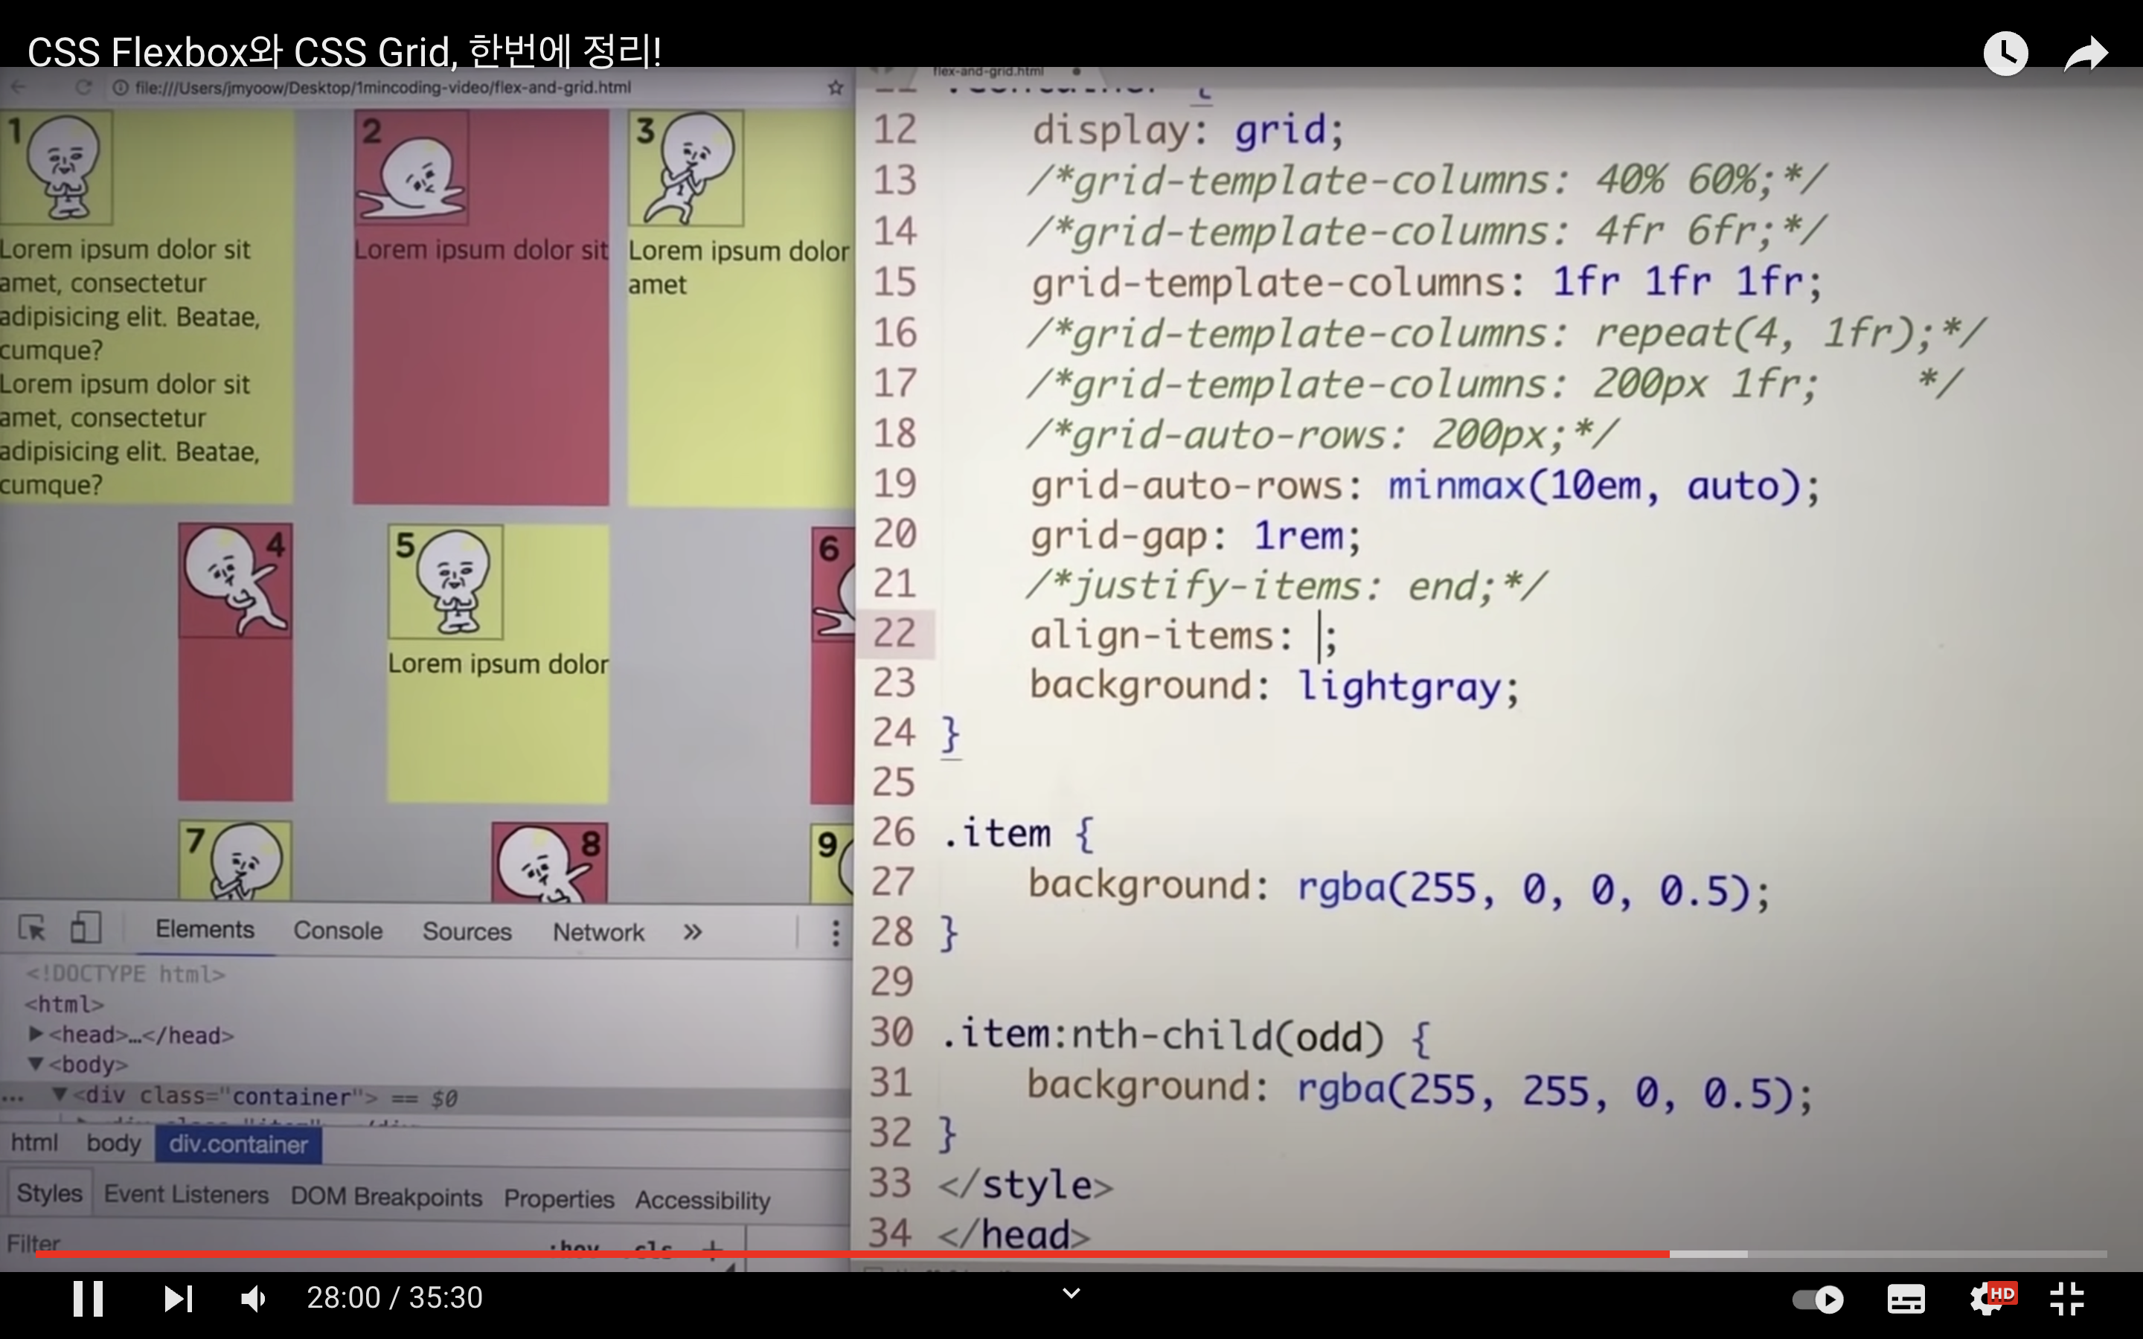Click grid item image number 2
Screen dimensions: 2143x1339
click(411, 167)
